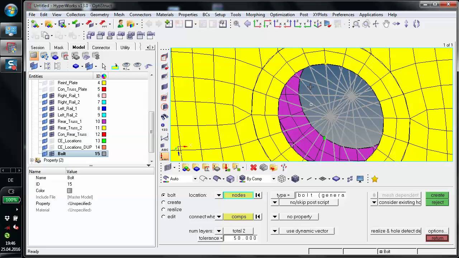
Task: Toggle Con_Rear_Truss geometry visibility
Action: click(x=45, y=134)
